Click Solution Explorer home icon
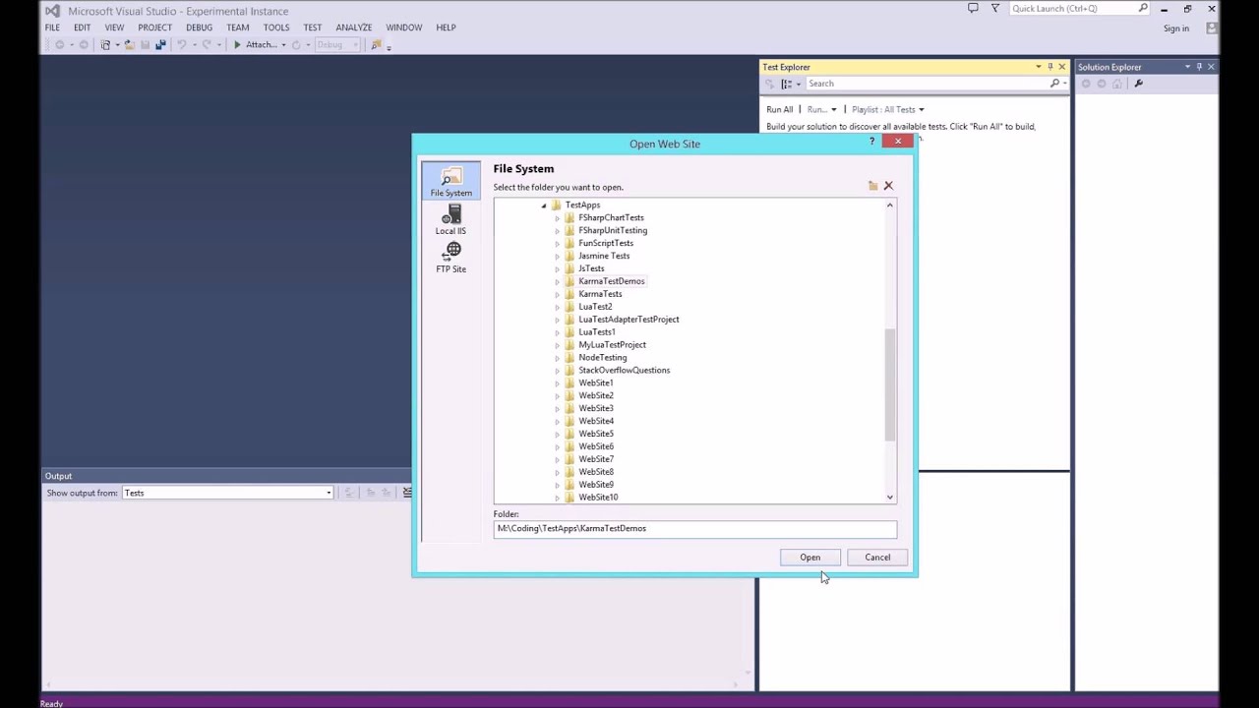The height and width of the screenshot is (708, 1259). (1117, 84)
